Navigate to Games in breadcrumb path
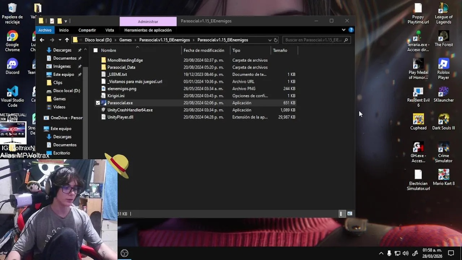Image resolution: width=462 pixels, height=260 pixels. pos(125,40)
